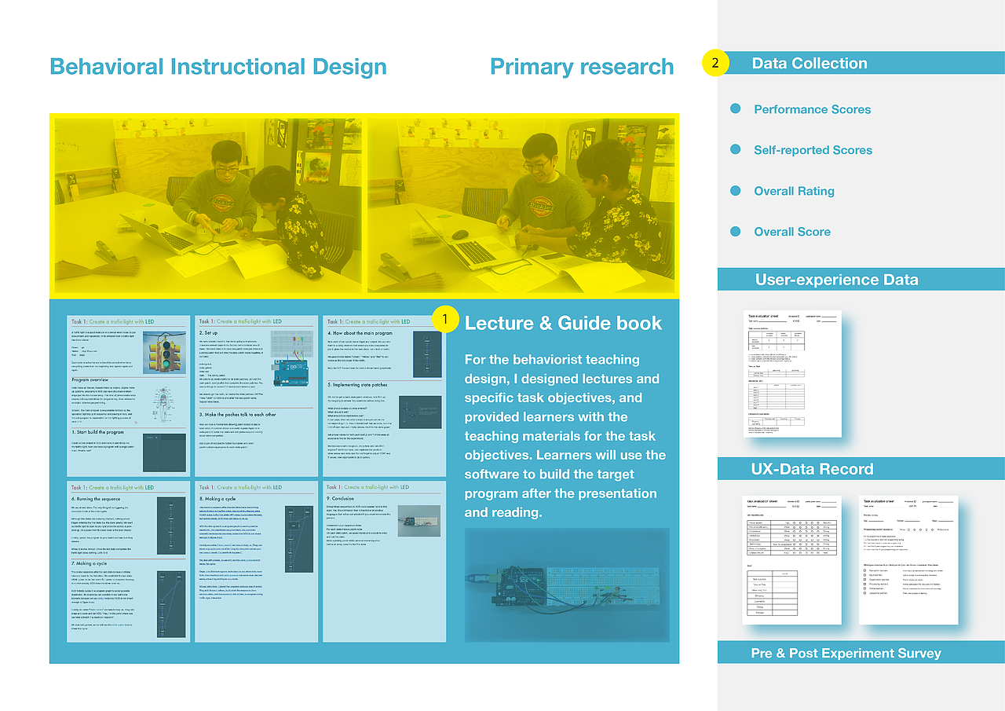Click the Task 1 title above '2. Set up'
1005x711 pixels.
[x=239, y=321]
